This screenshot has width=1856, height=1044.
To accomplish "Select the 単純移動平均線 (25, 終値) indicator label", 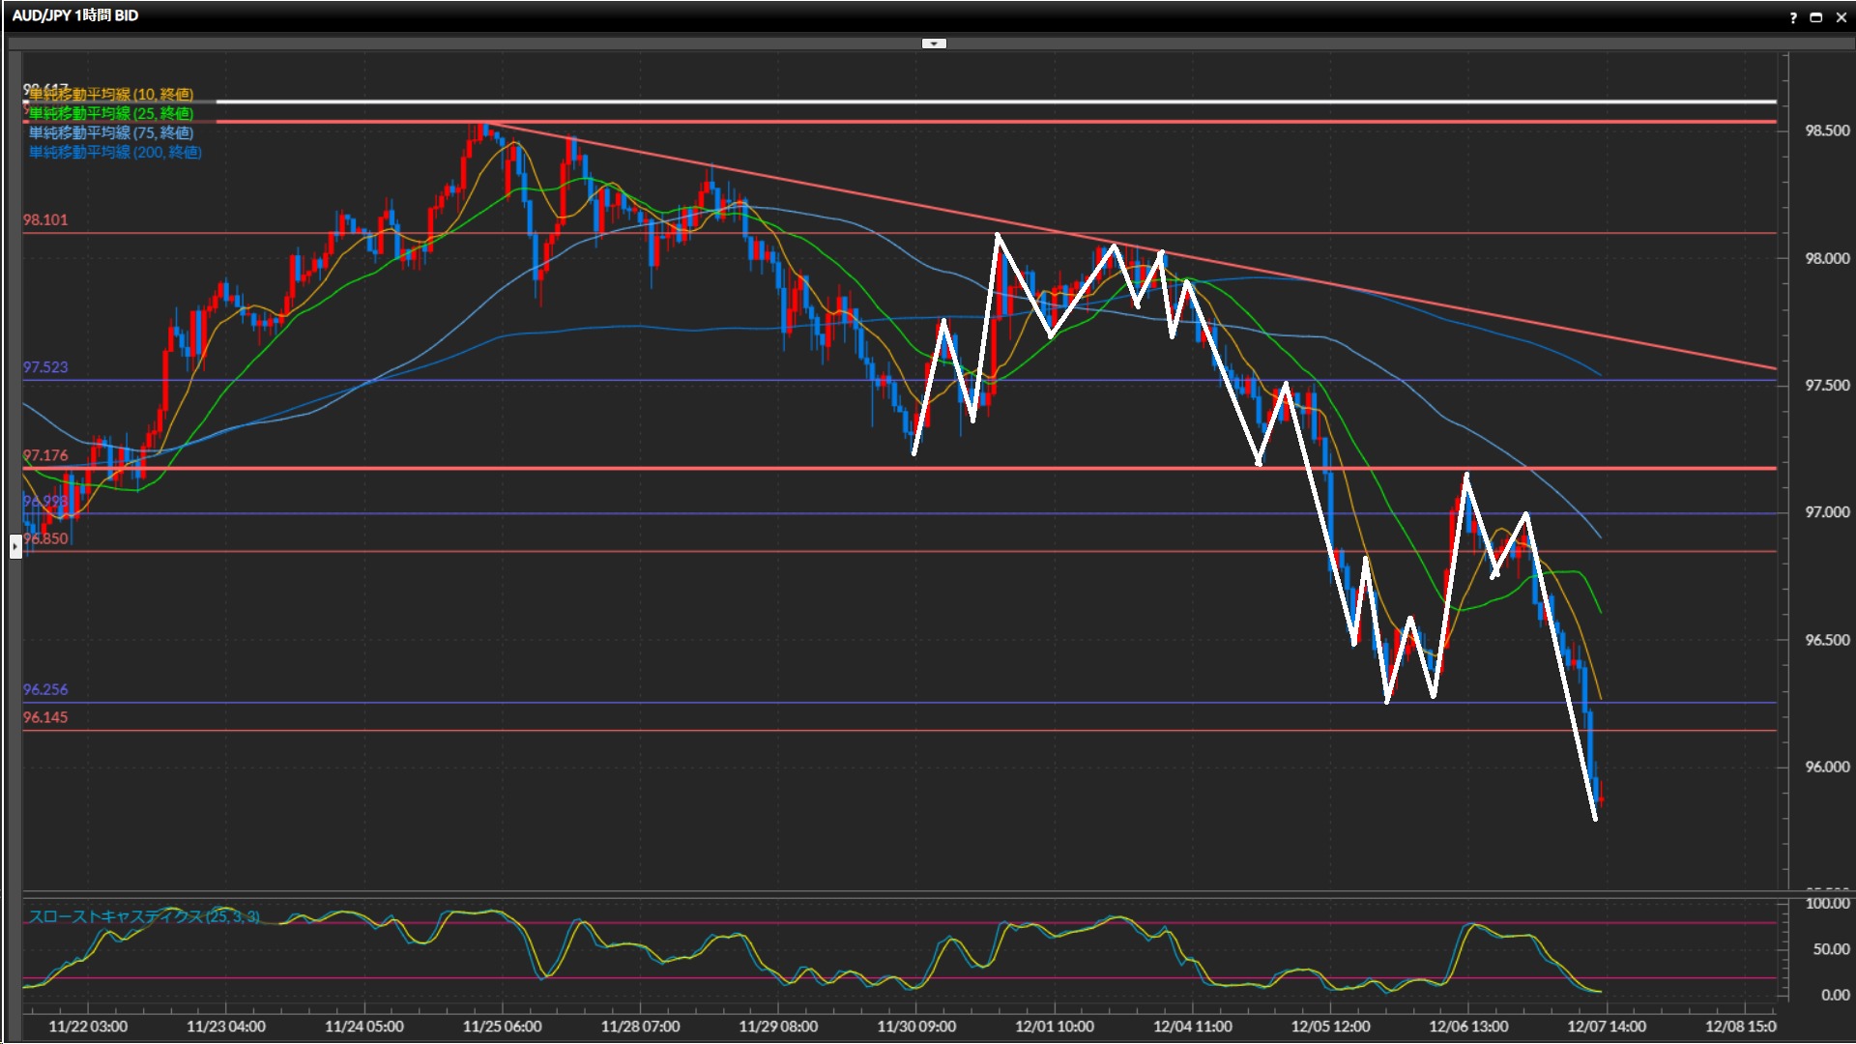I will click(x=111, y=113).
